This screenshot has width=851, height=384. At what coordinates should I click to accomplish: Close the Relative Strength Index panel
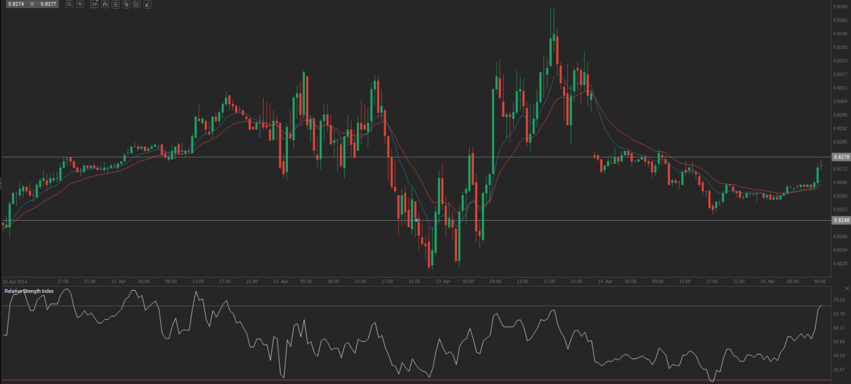[x=846, y=289]
